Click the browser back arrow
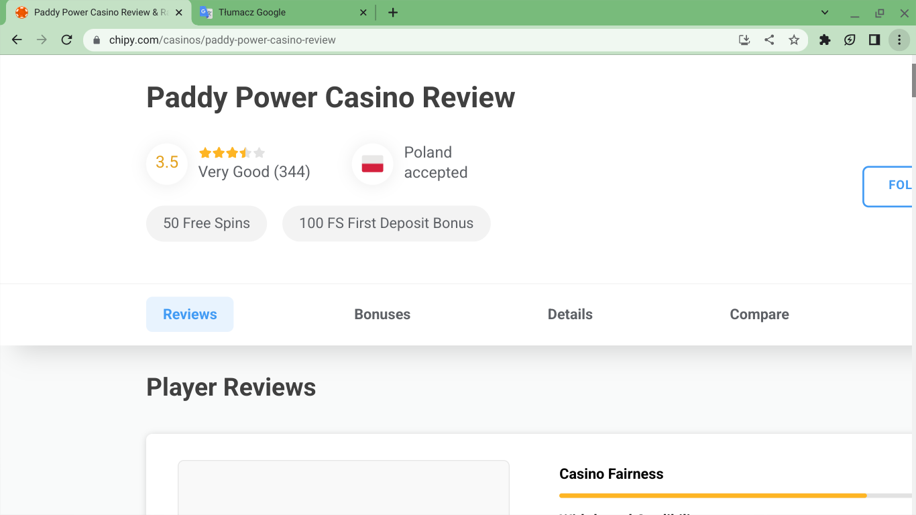The width and height of the screenshot is (916, 515). click(x=17, y=40)
